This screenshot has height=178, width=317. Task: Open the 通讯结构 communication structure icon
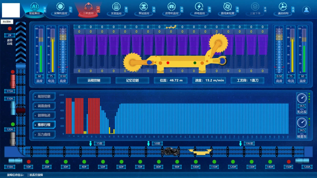tap(283, 7)
